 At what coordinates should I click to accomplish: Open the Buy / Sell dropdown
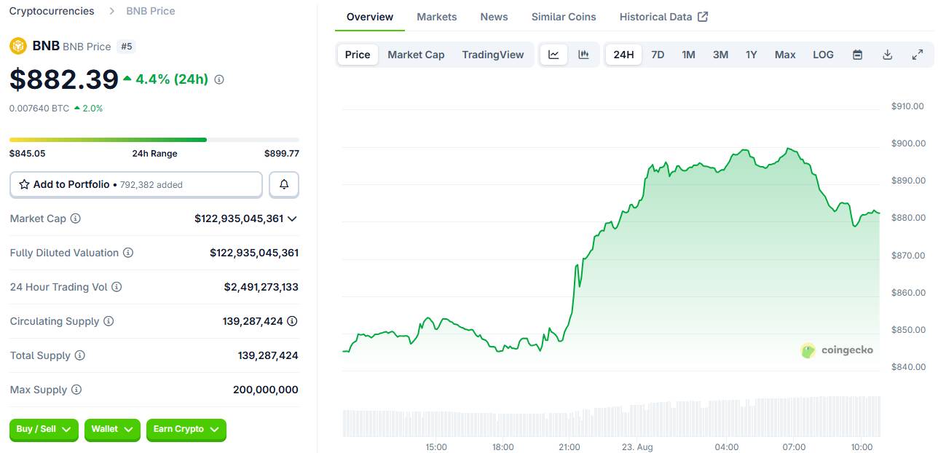pos(44,430)
